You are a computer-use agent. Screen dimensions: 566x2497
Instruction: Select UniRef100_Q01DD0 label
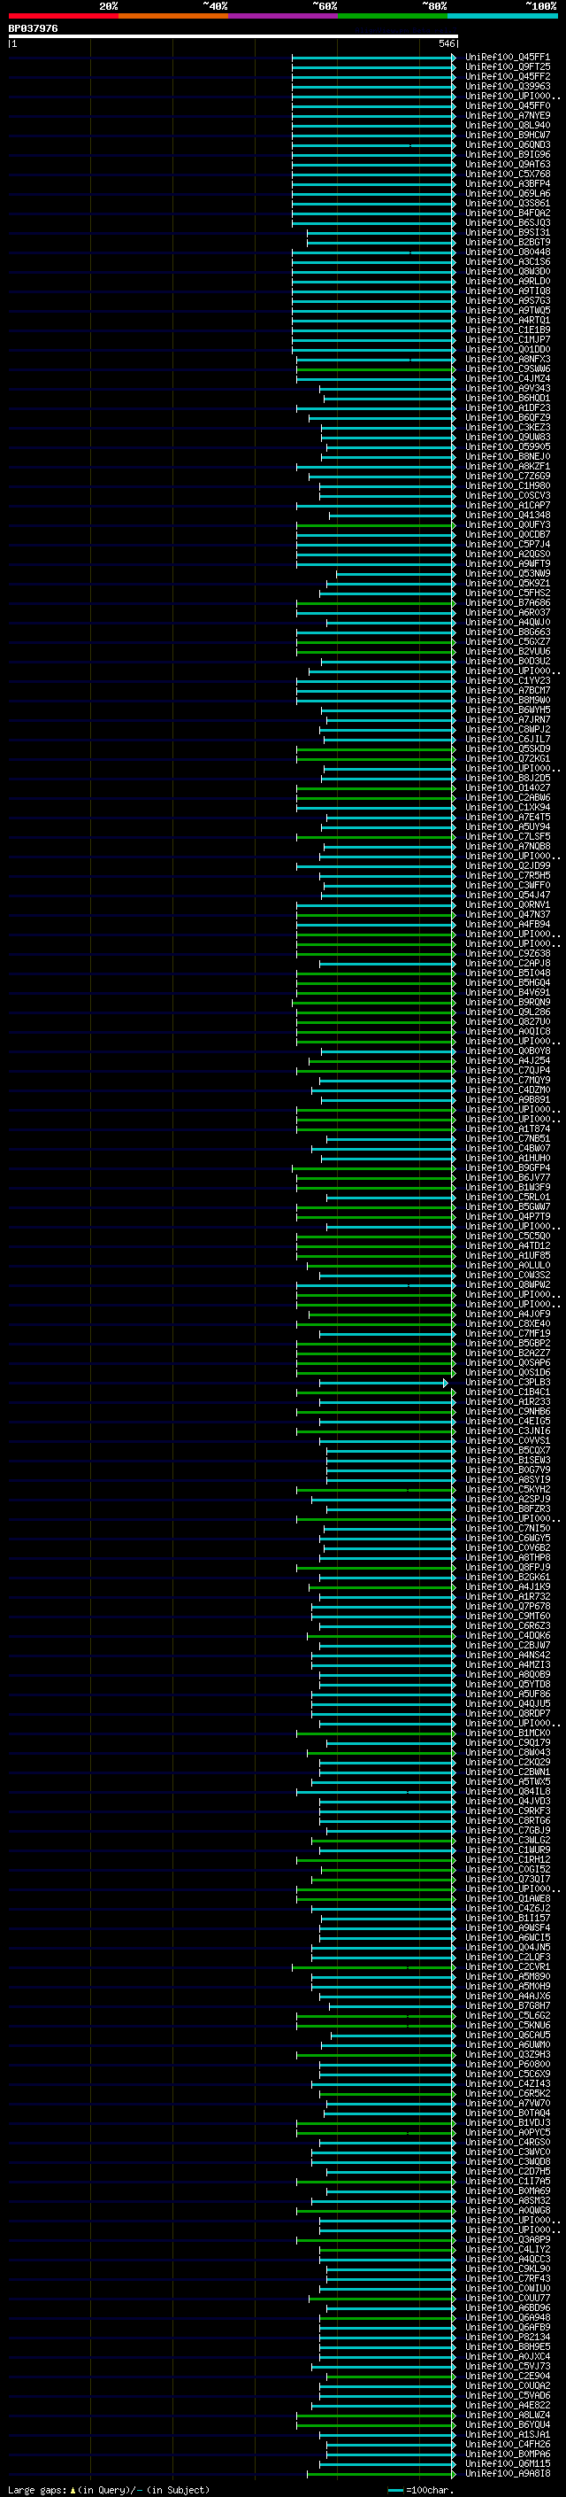point(507,349)
